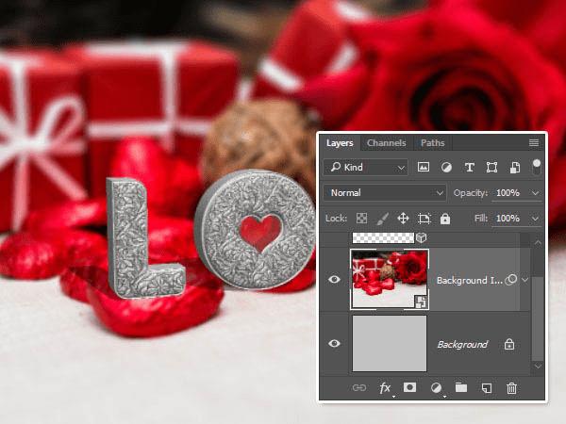Lock image pixels brush icon

[383, 219]
